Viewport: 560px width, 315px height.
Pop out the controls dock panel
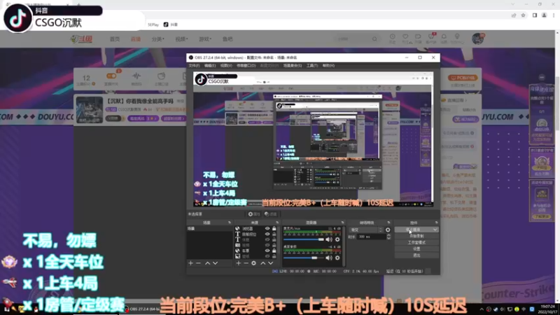click(436, 223)
